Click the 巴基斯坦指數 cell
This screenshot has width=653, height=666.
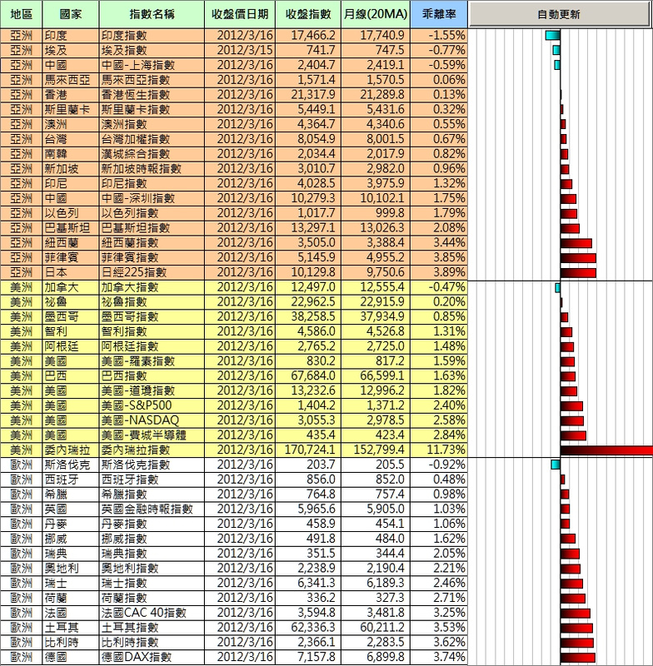[152, 228]
